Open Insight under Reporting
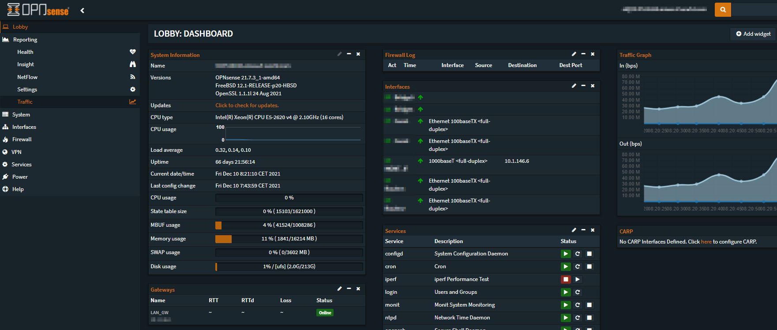This screenshot has width=777, height=330. pos(70,64)
